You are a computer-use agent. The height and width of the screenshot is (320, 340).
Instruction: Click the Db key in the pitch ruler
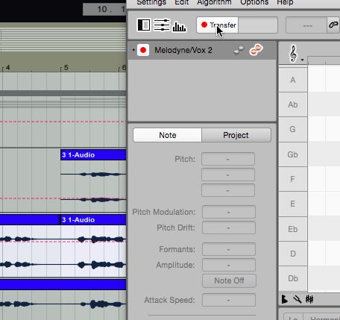coord(293,278)
